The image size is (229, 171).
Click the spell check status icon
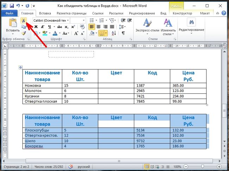71,166
